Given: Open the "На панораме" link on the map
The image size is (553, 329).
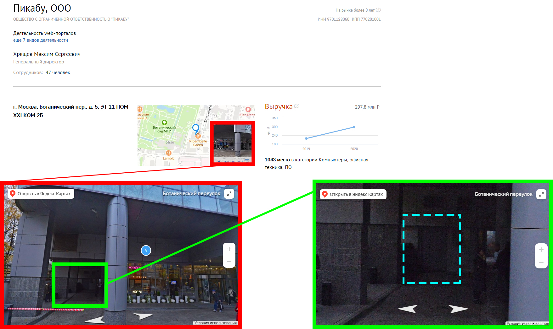Looking at the screenshot, I should click(x=233, y=161).
